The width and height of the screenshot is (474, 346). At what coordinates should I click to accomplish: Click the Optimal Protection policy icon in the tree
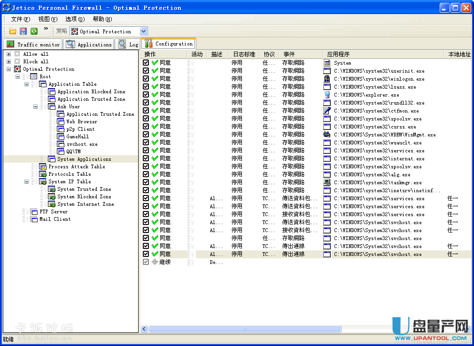coord(17,69)
